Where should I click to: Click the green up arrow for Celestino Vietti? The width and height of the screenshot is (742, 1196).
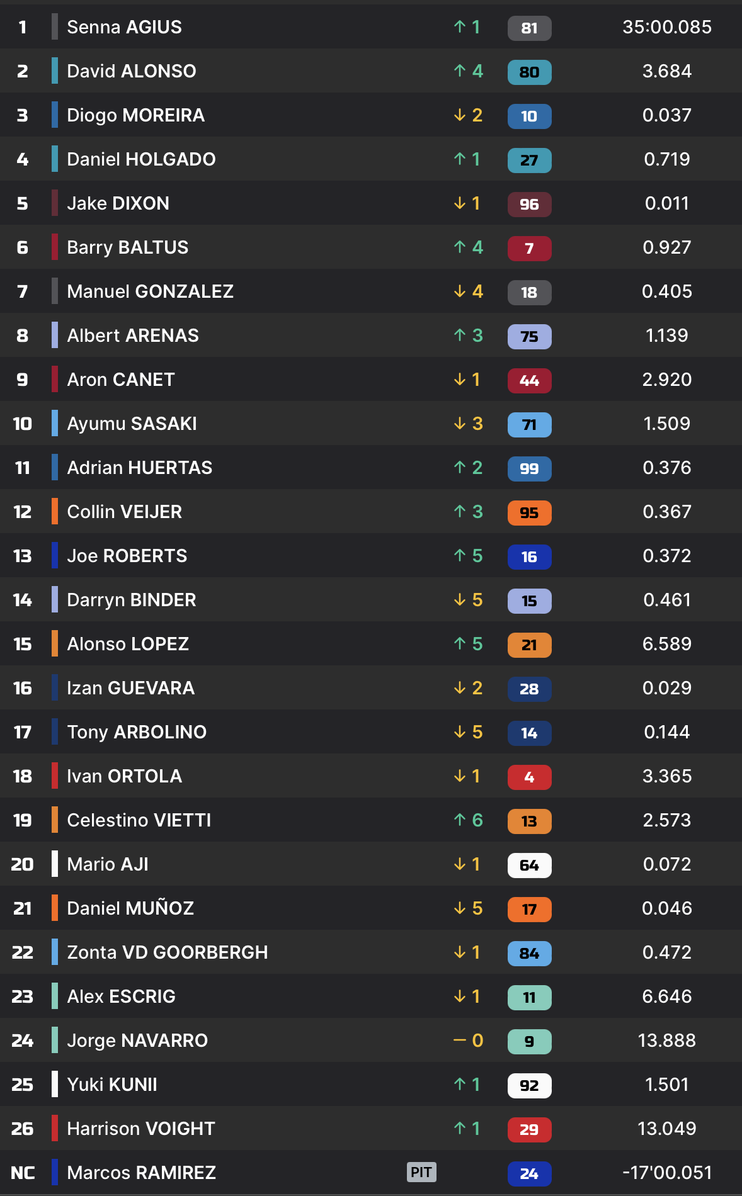point(460,820)
